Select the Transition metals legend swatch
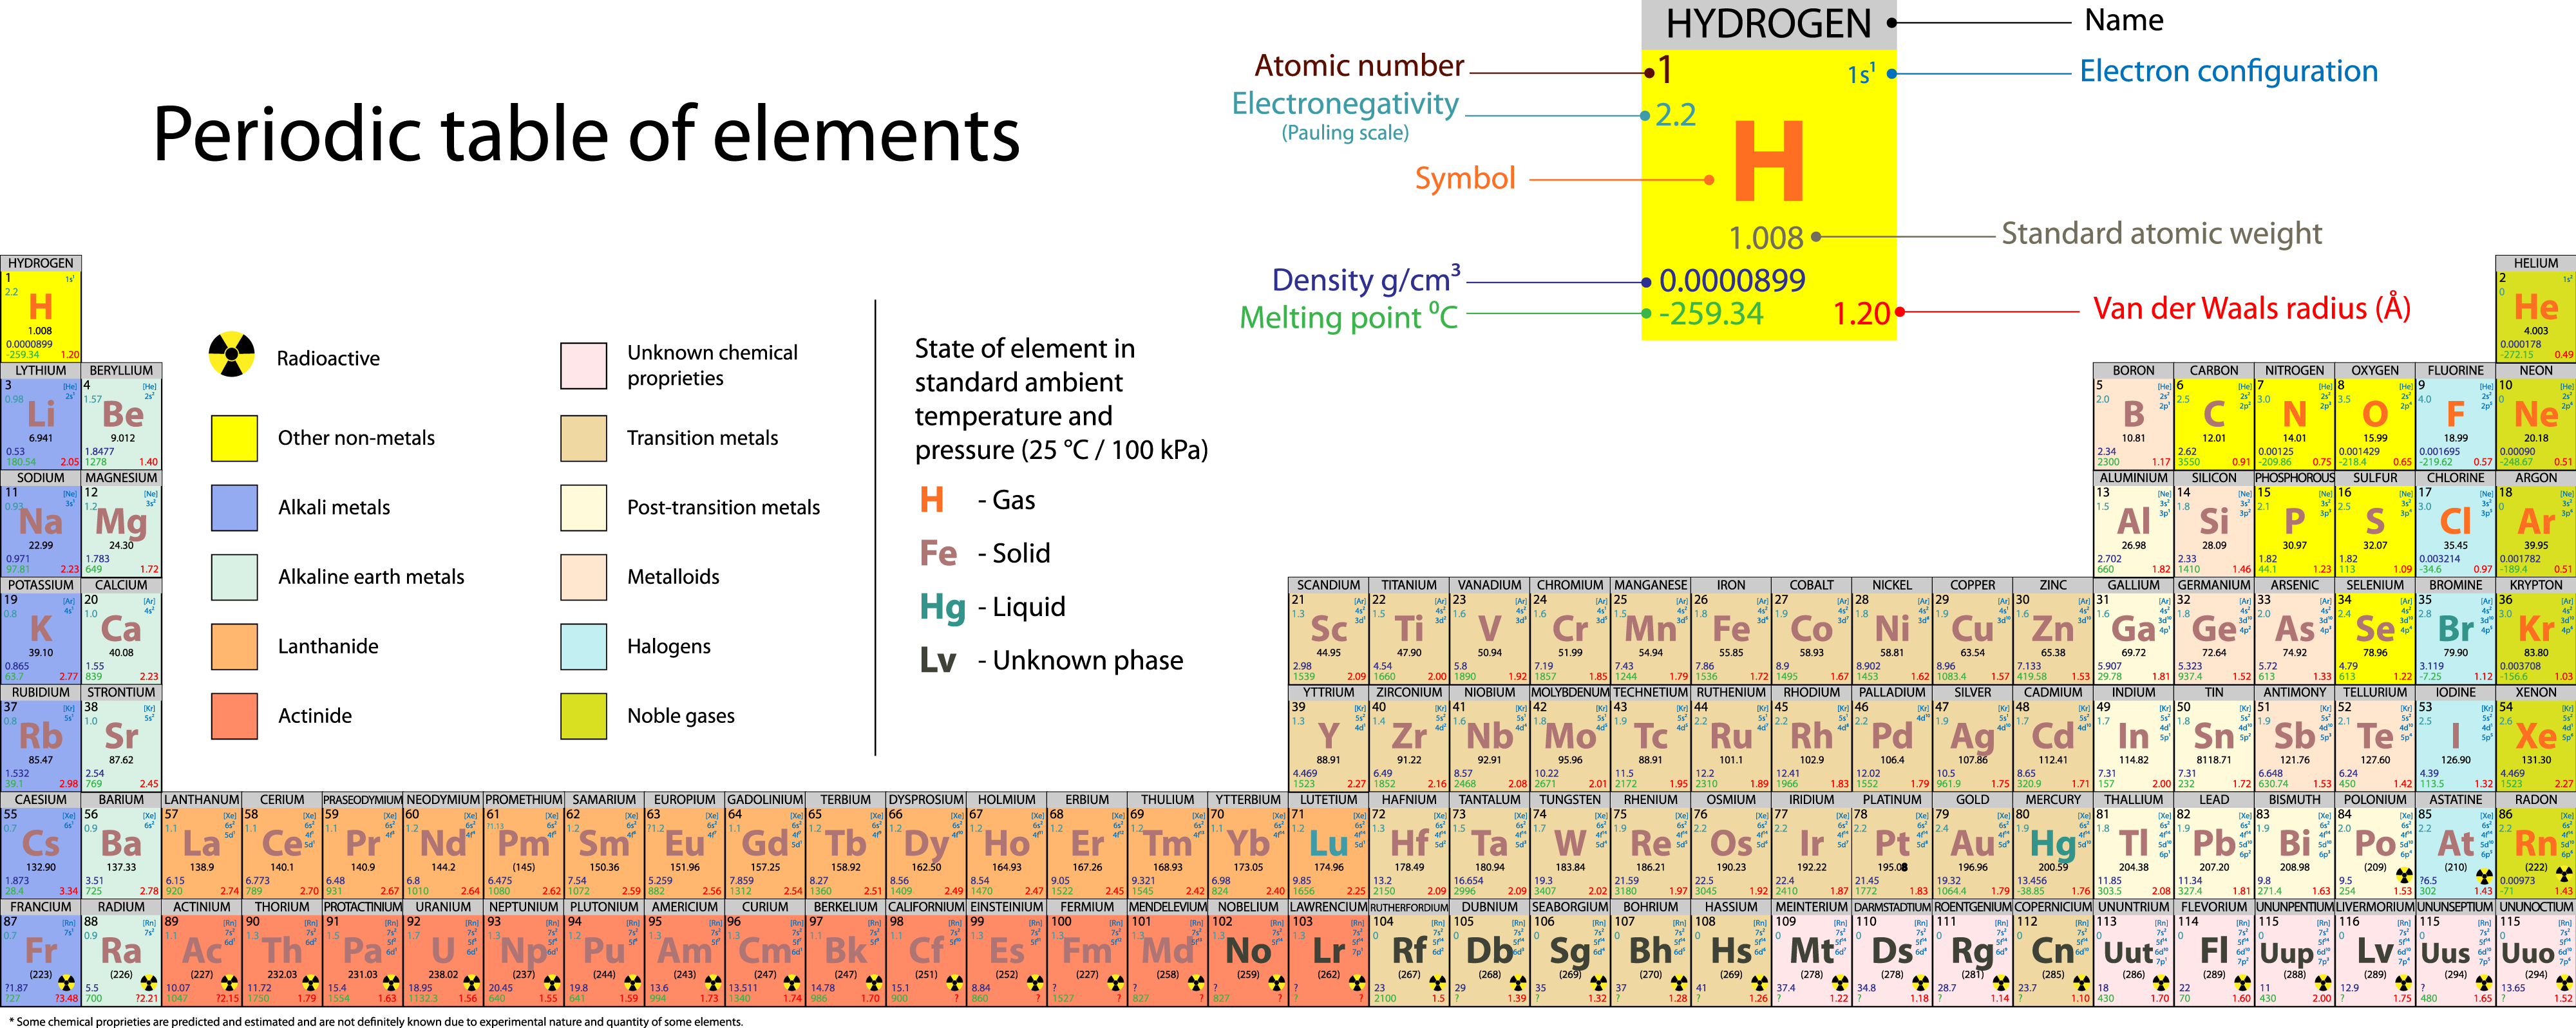 coord(584,438)
